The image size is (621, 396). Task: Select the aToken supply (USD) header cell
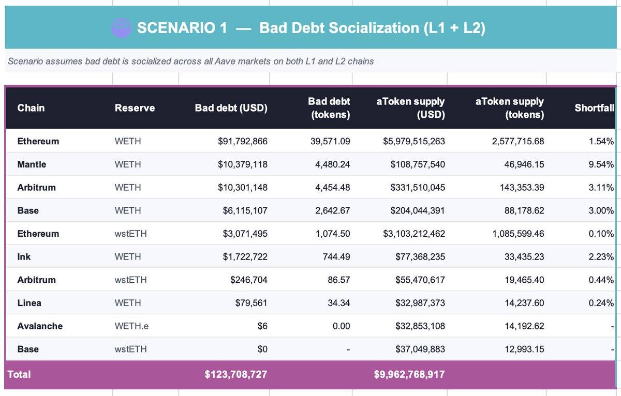410,108
